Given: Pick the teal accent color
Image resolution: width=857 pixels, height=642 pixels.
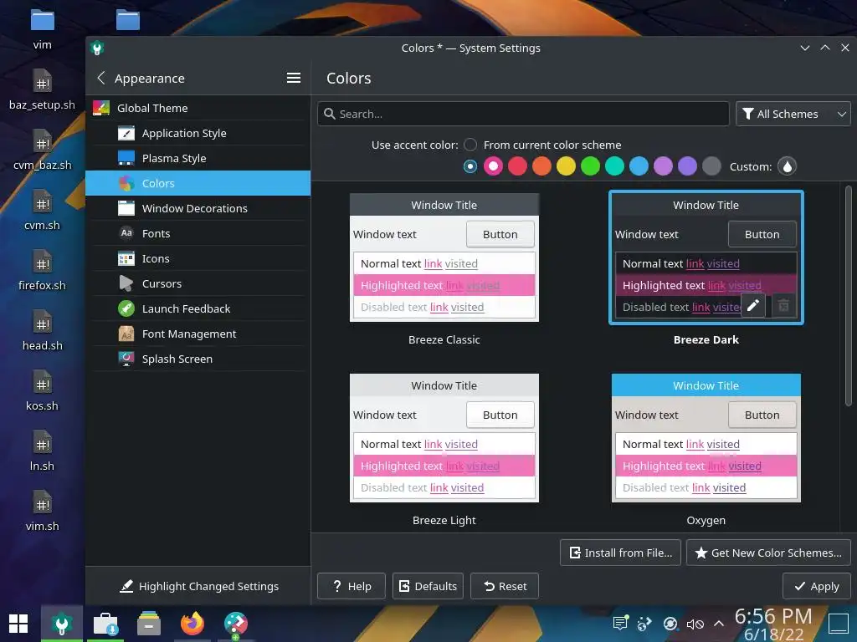Looking at the screenshot, I should click(614, 166).
